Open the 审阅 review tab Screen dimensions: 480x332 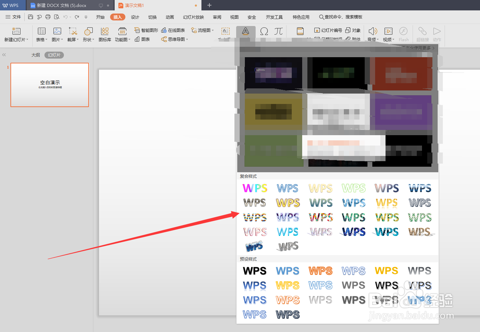click(217, 17)
